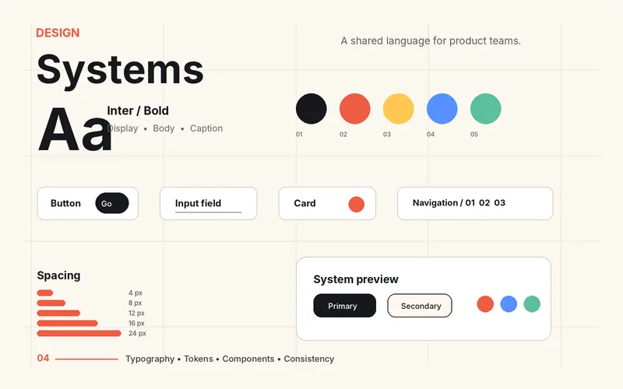Select the red dot in Card
The width and height of the screenshot is (623, 389).
[357, 205]
